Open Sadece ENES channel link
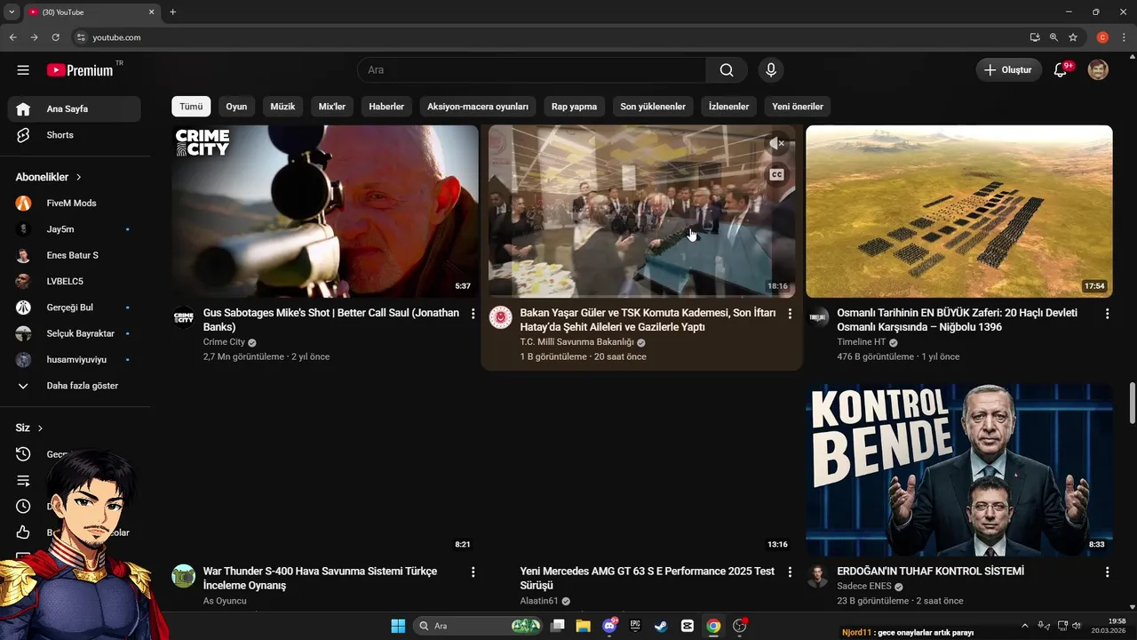Image resolution: width=1137 pixels, height=640 pixels. click(863, 587)
